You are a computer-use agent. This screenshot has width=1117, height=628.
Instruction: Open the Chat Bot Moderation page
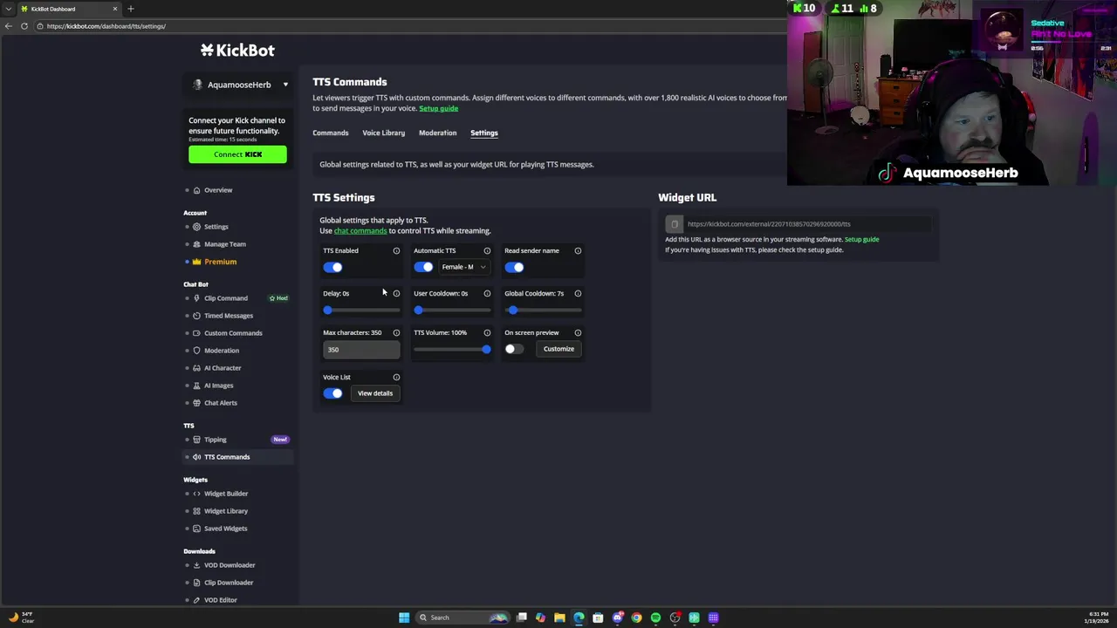pyautogui.click(x=221, y=351)
